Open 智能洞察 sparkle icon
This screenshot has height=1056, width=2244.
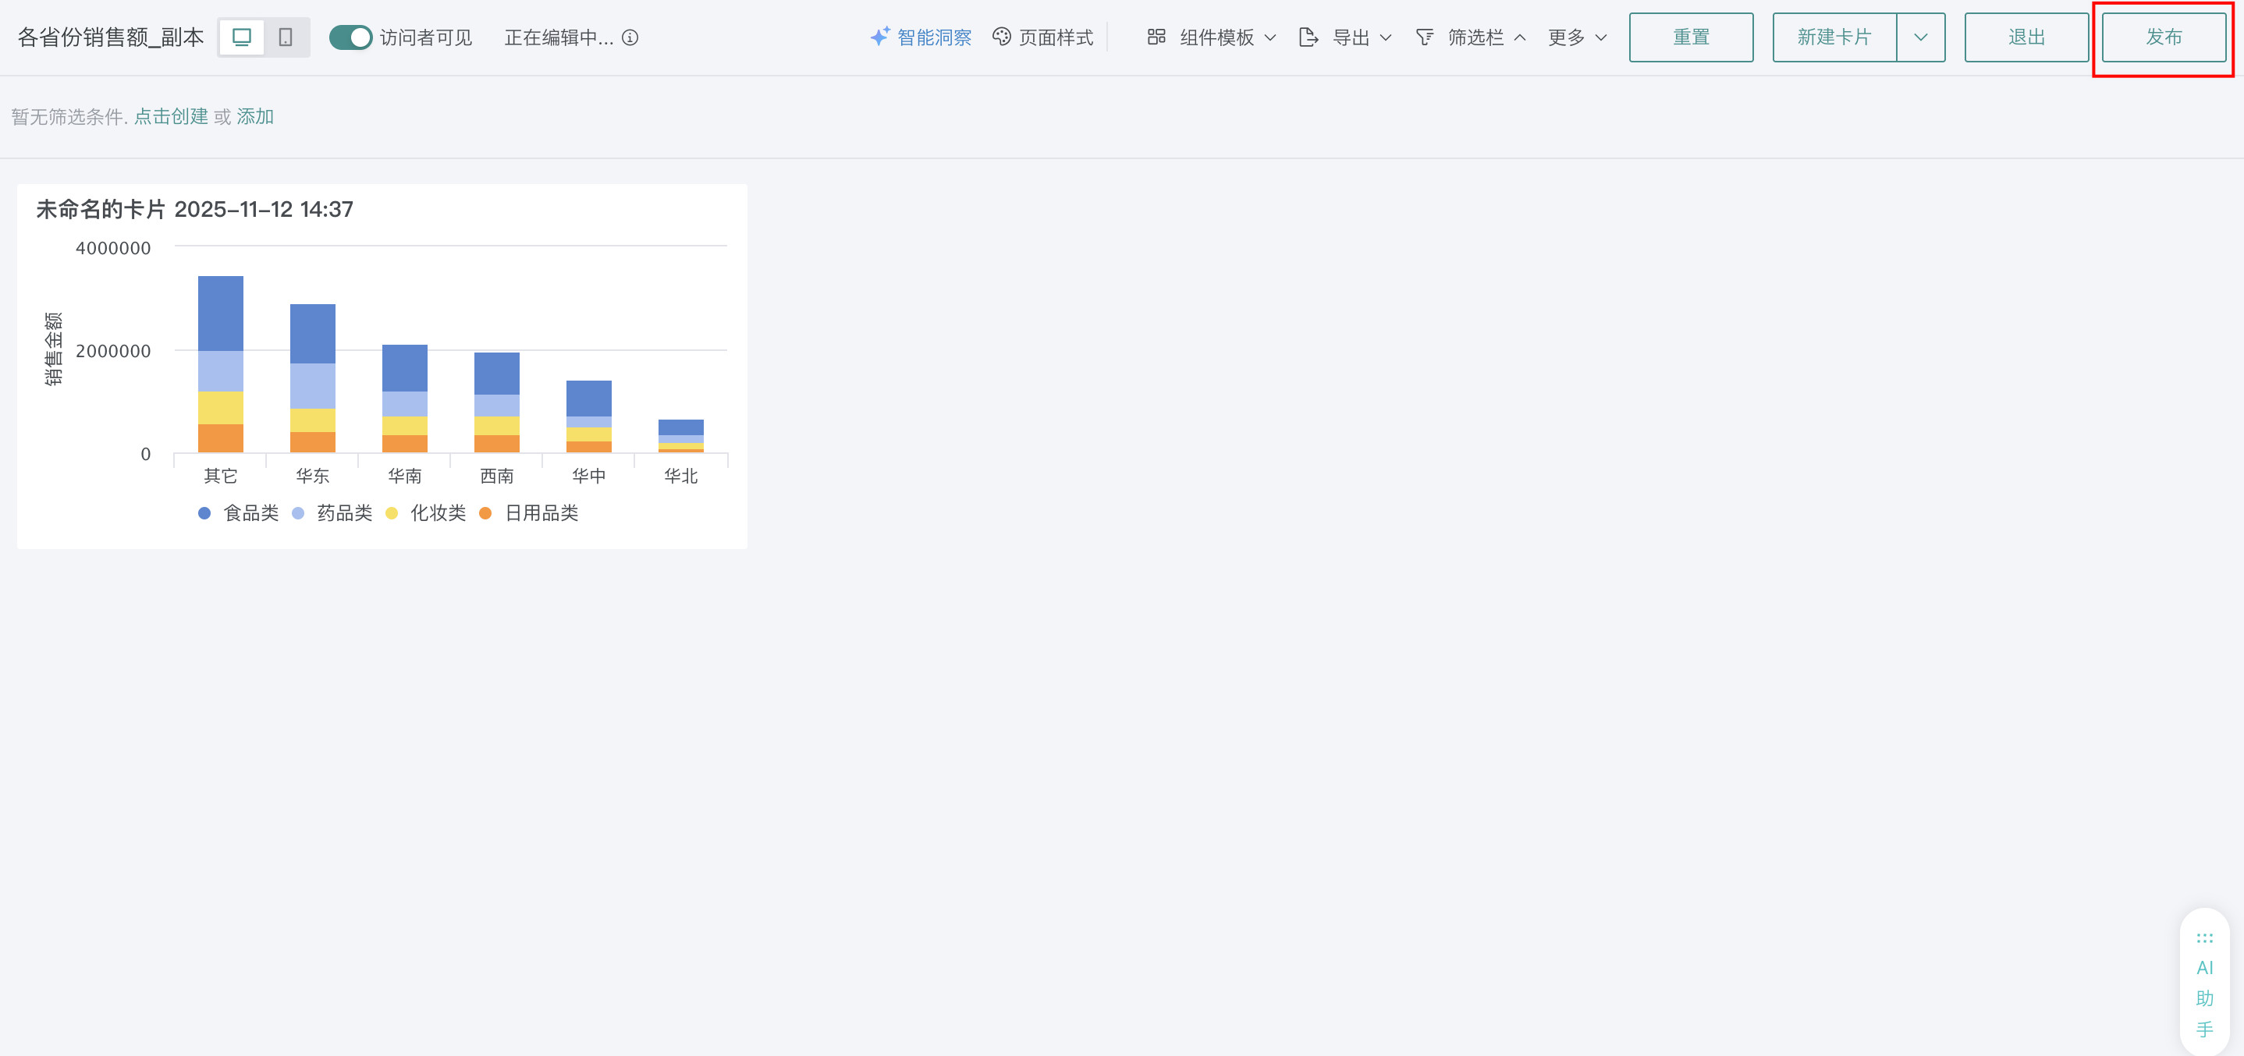[x=880, y=37]
